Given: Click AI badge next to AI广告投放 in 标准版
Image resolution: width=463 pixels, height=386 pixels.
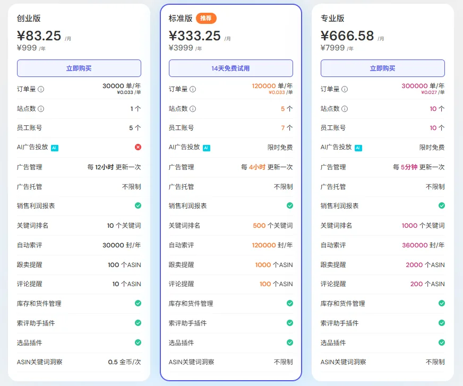Looking at the screenshot, I should pyautogui.click(x=207, y=148).
